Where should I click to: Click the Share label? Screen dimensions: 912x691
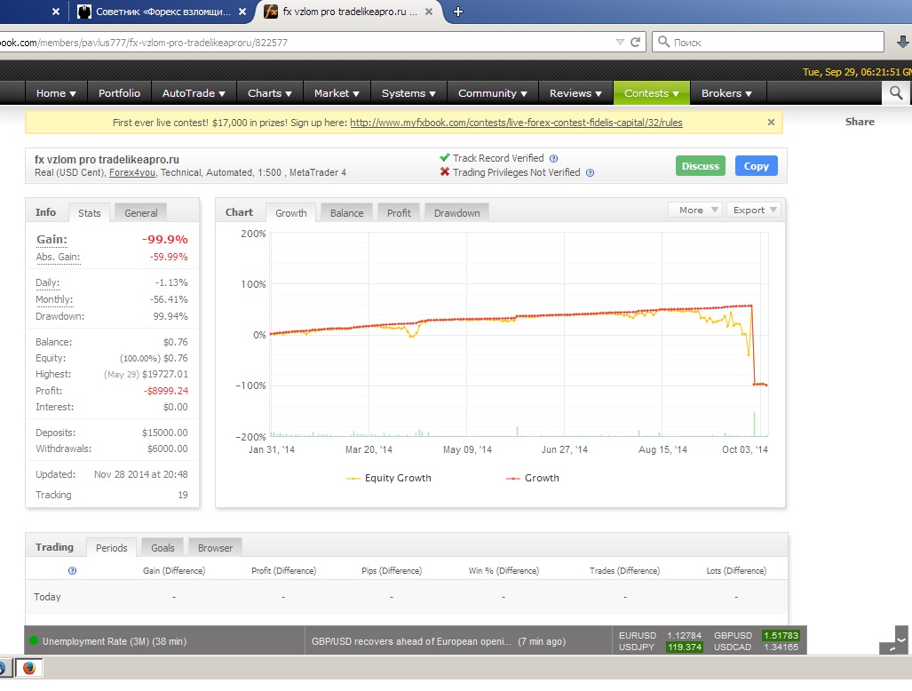click(860, 122)
